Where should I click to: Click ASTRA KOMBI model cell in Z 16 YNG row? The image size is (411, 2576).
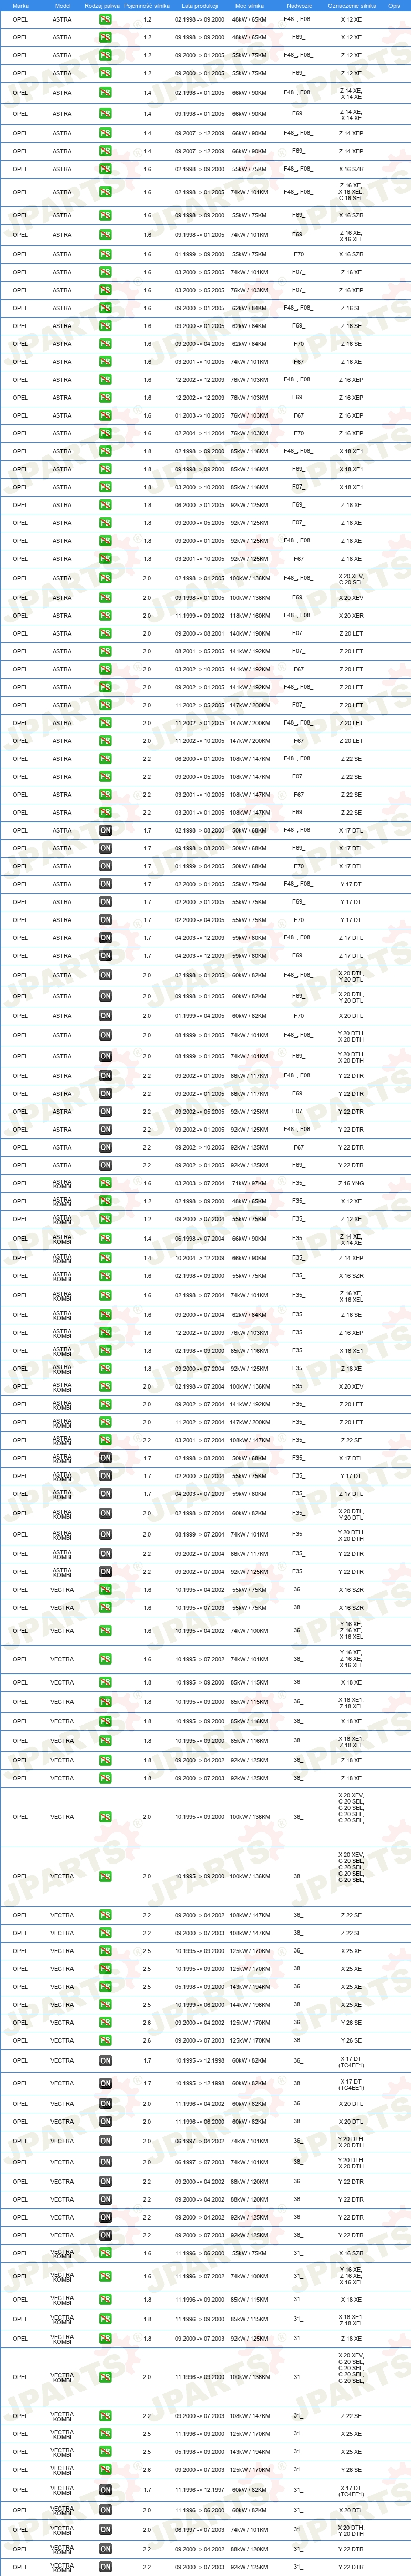point(62,1183)
